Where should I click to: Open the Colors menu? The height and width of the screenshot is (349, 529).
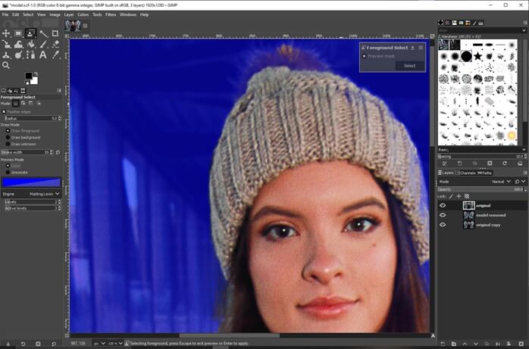tap(83, 14)
